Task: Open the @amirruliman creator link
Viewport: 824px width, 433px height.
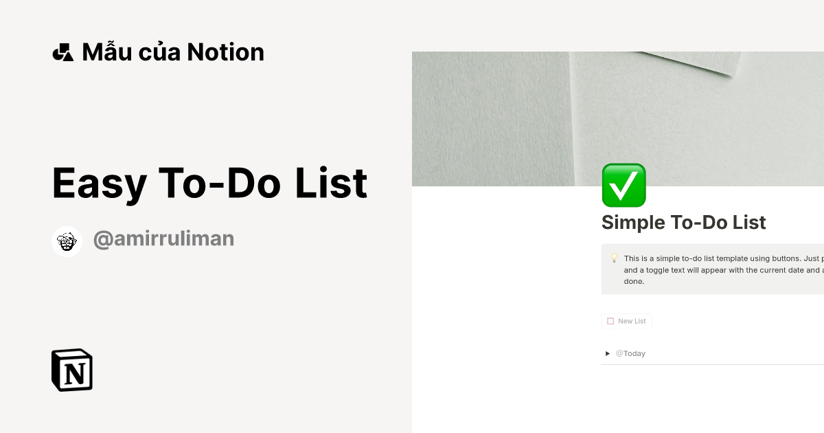Action: (163, 238)
